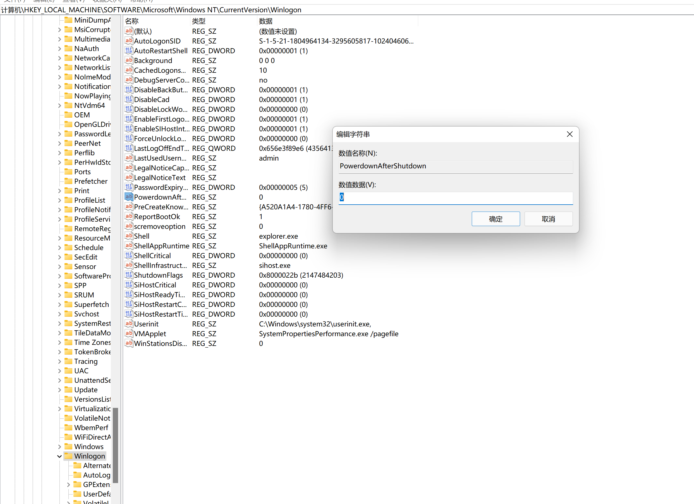694x504 pixels.
Task: Expand the GPExtensions subkey node
Action: [69, 484]
